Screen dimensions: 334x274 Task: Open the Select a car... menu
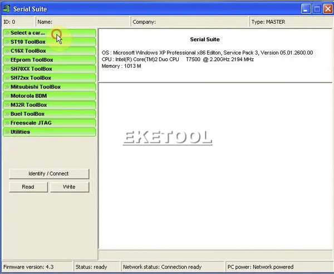[x=50, y=33]
